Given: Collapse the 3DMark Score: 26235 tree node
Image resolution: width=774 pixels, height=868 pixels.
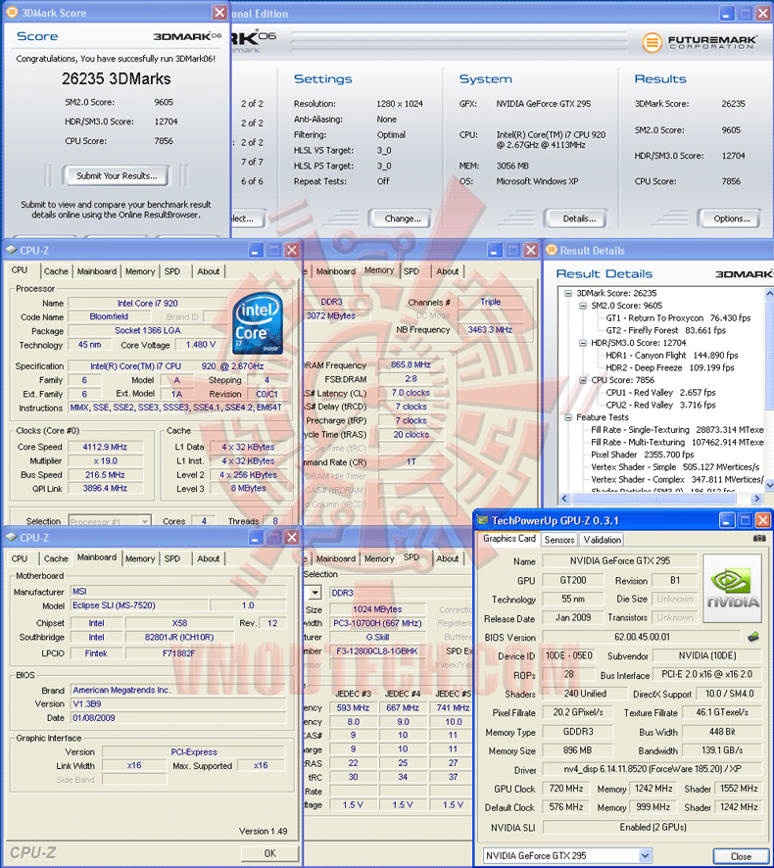Looking at the screenshot, I should click(568, 293).
